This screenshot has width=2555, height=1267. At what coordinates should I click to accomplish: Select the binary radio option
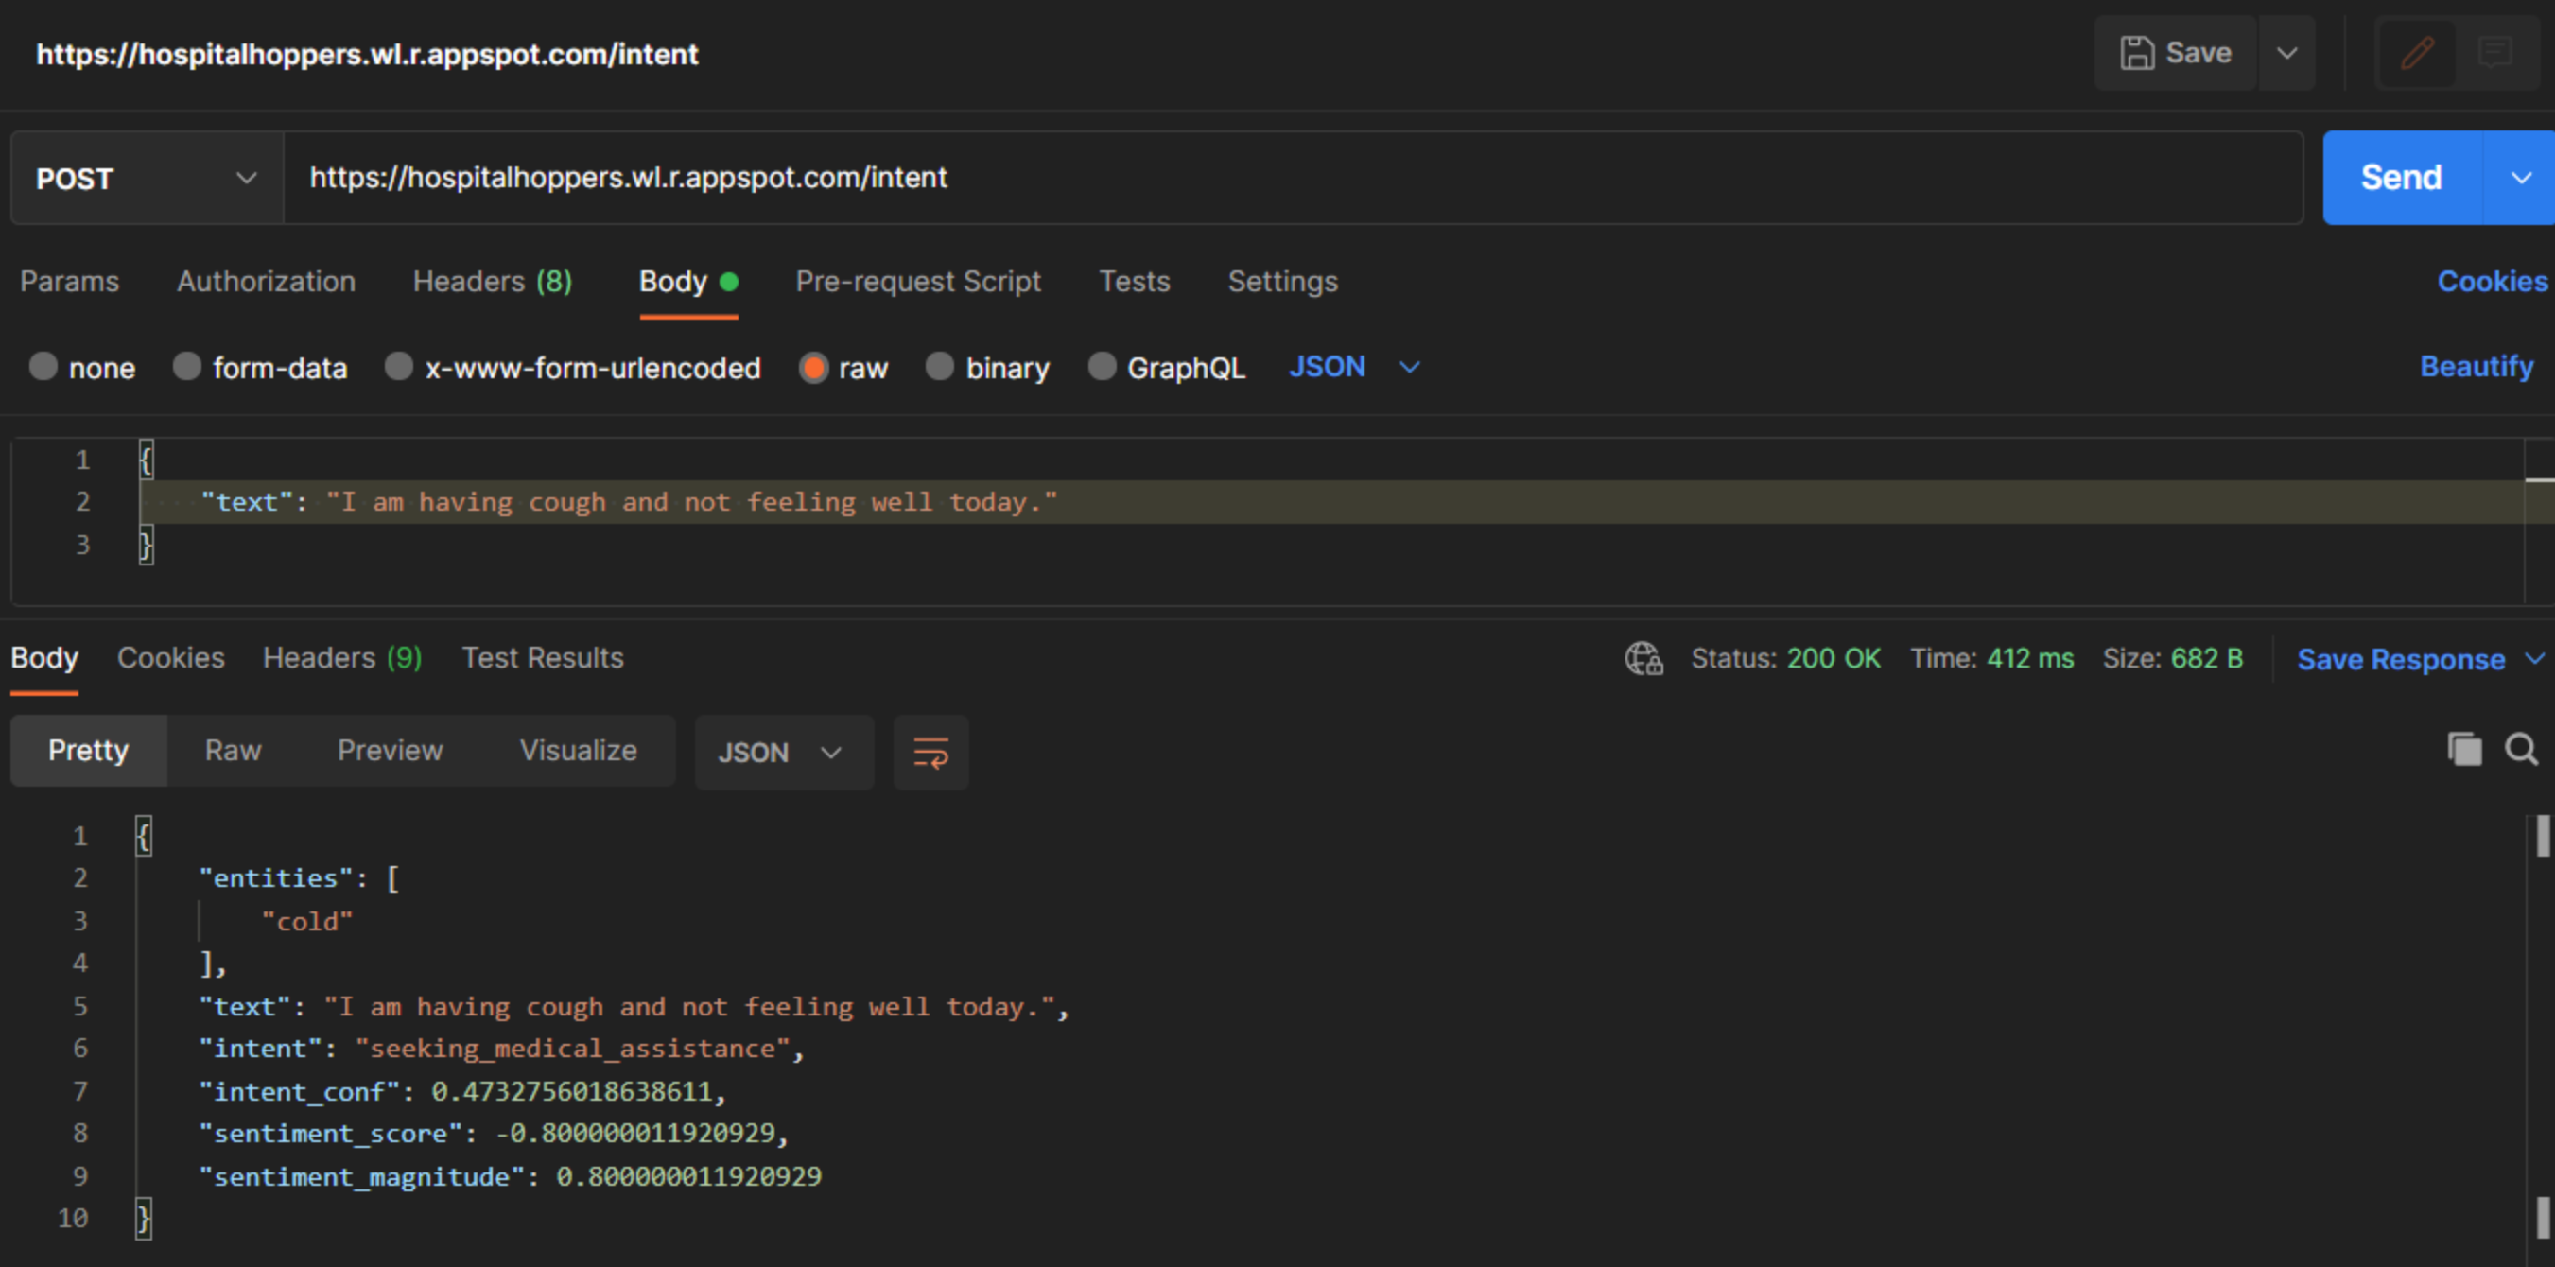point(939,367)
